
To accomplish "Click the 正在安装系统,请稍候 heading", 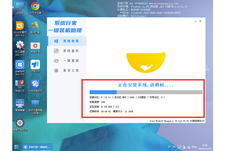I will pyautogui.click(x=146, y=85).
